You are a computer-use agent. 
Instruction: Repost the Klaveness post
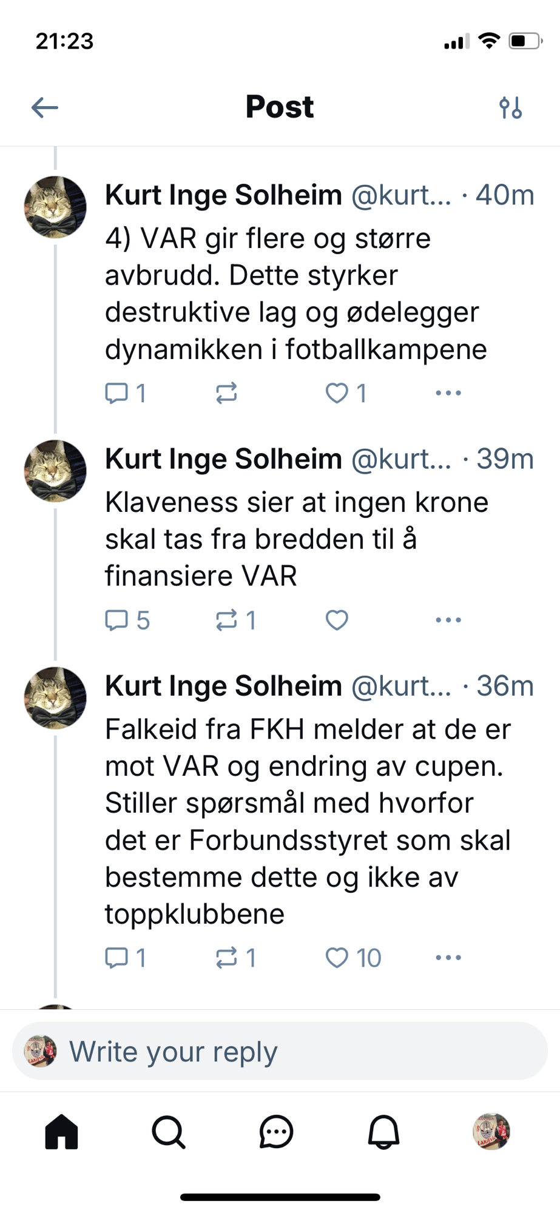[226, 620]
